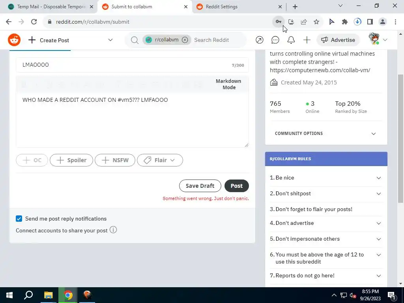
Task: Click the Post button
Action: coord(237,186)
